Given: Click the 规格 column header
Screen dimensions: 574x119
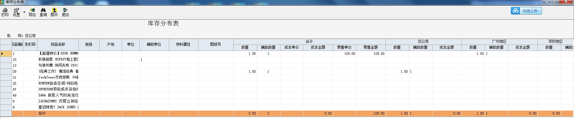Looking at the screenshot, I should 89,44.
